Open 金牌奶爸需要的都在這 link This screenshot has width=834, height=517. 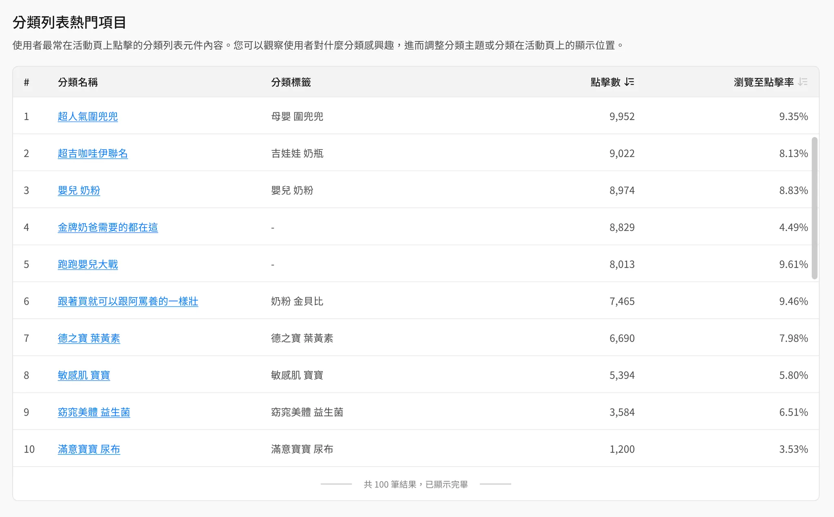[x=108, y=227]
